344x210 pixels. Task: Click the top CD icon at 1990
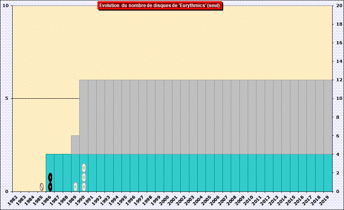pyautogui.click(x=84, y=168)
